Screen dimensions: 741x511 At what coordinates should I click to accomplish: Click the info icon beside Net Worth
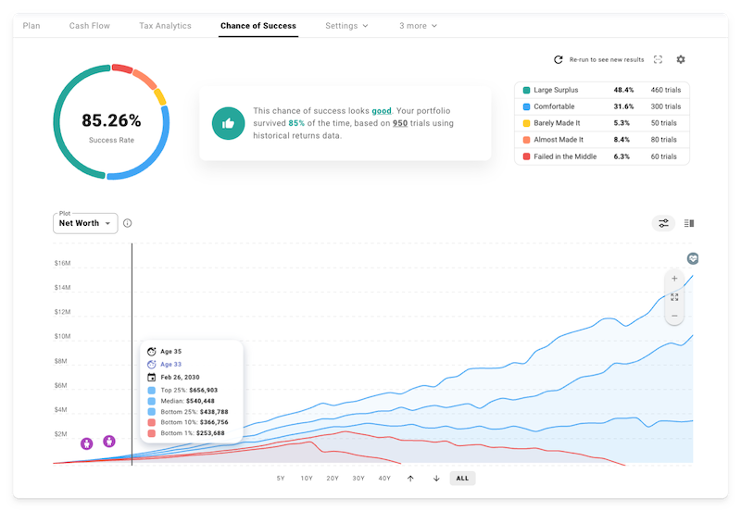tap(128, 223)
